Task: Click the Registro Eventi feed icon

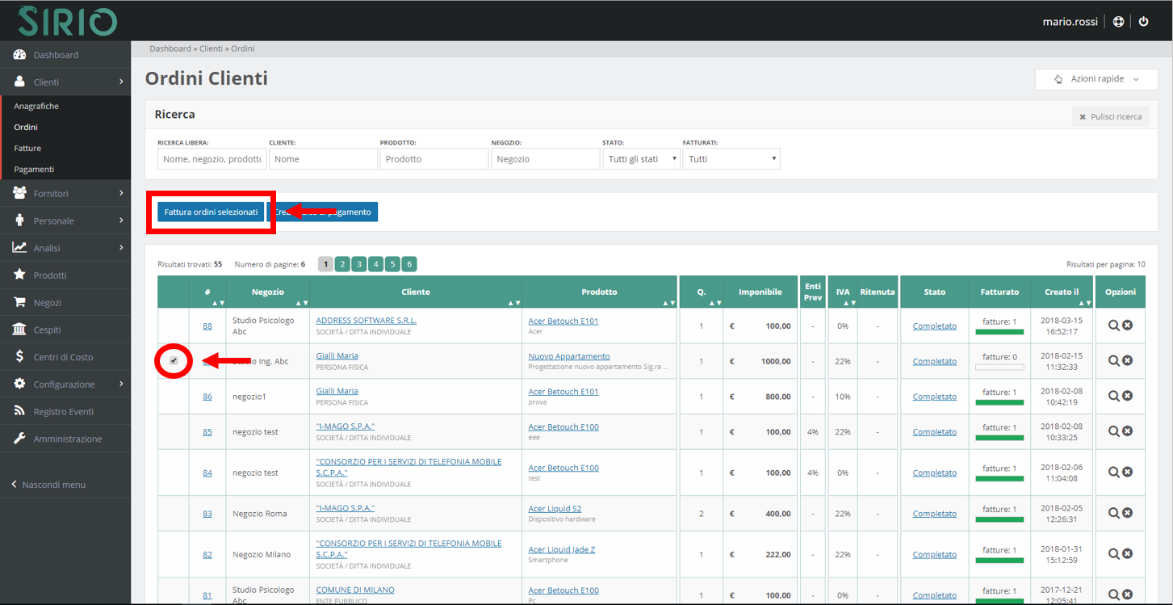Action: coord(20,412)
